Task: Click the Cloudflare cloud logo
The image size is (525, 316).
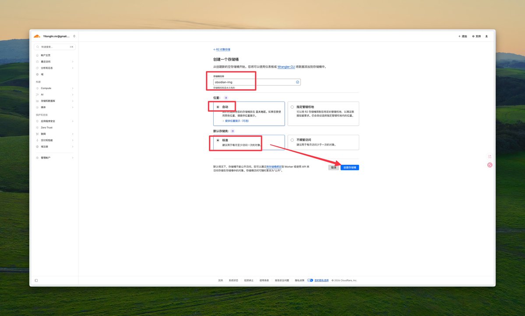Action: coord(37,36)
